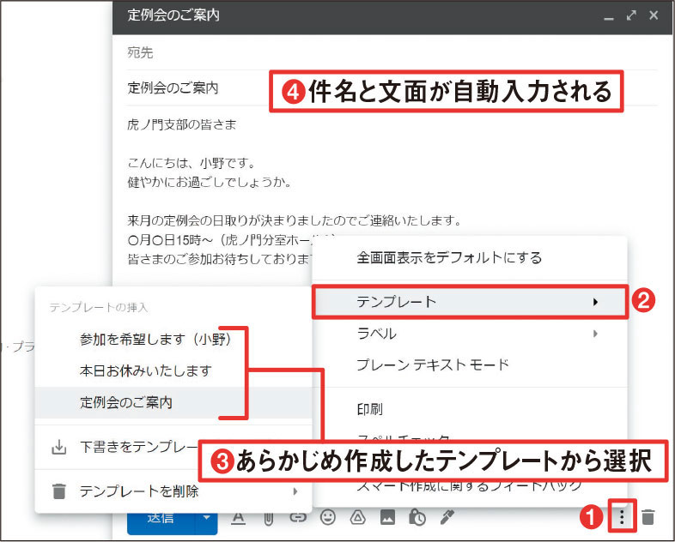Close the compose window

pos(654,15)
